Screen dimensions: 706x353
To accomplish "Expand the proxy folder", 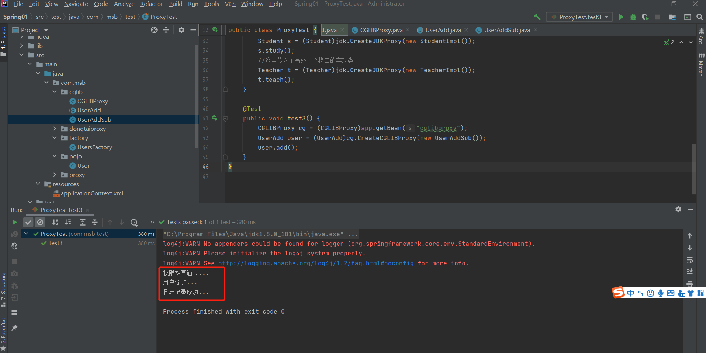I will (55, 175).
